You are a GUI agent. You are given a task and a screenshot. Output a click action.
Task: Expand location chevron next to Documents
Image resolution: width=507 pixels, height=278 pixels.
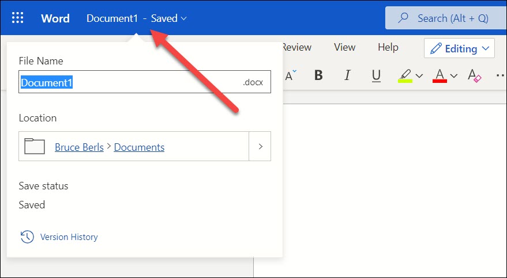260,146
